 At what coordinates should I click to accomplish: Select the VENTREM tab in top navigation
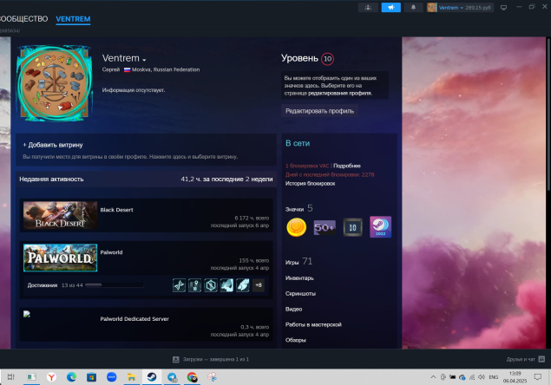73,19
